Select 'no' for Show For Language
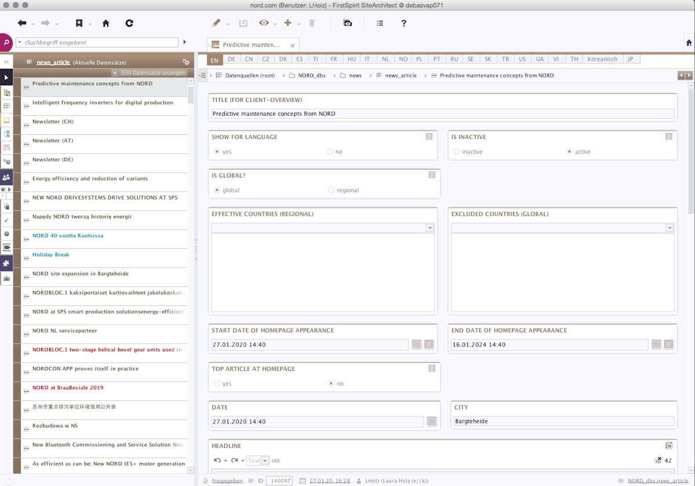 coord(330,152)
